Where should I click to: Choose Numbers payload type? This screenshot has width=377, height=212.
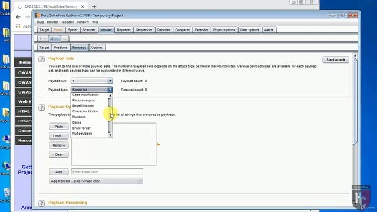pos(79,117)
